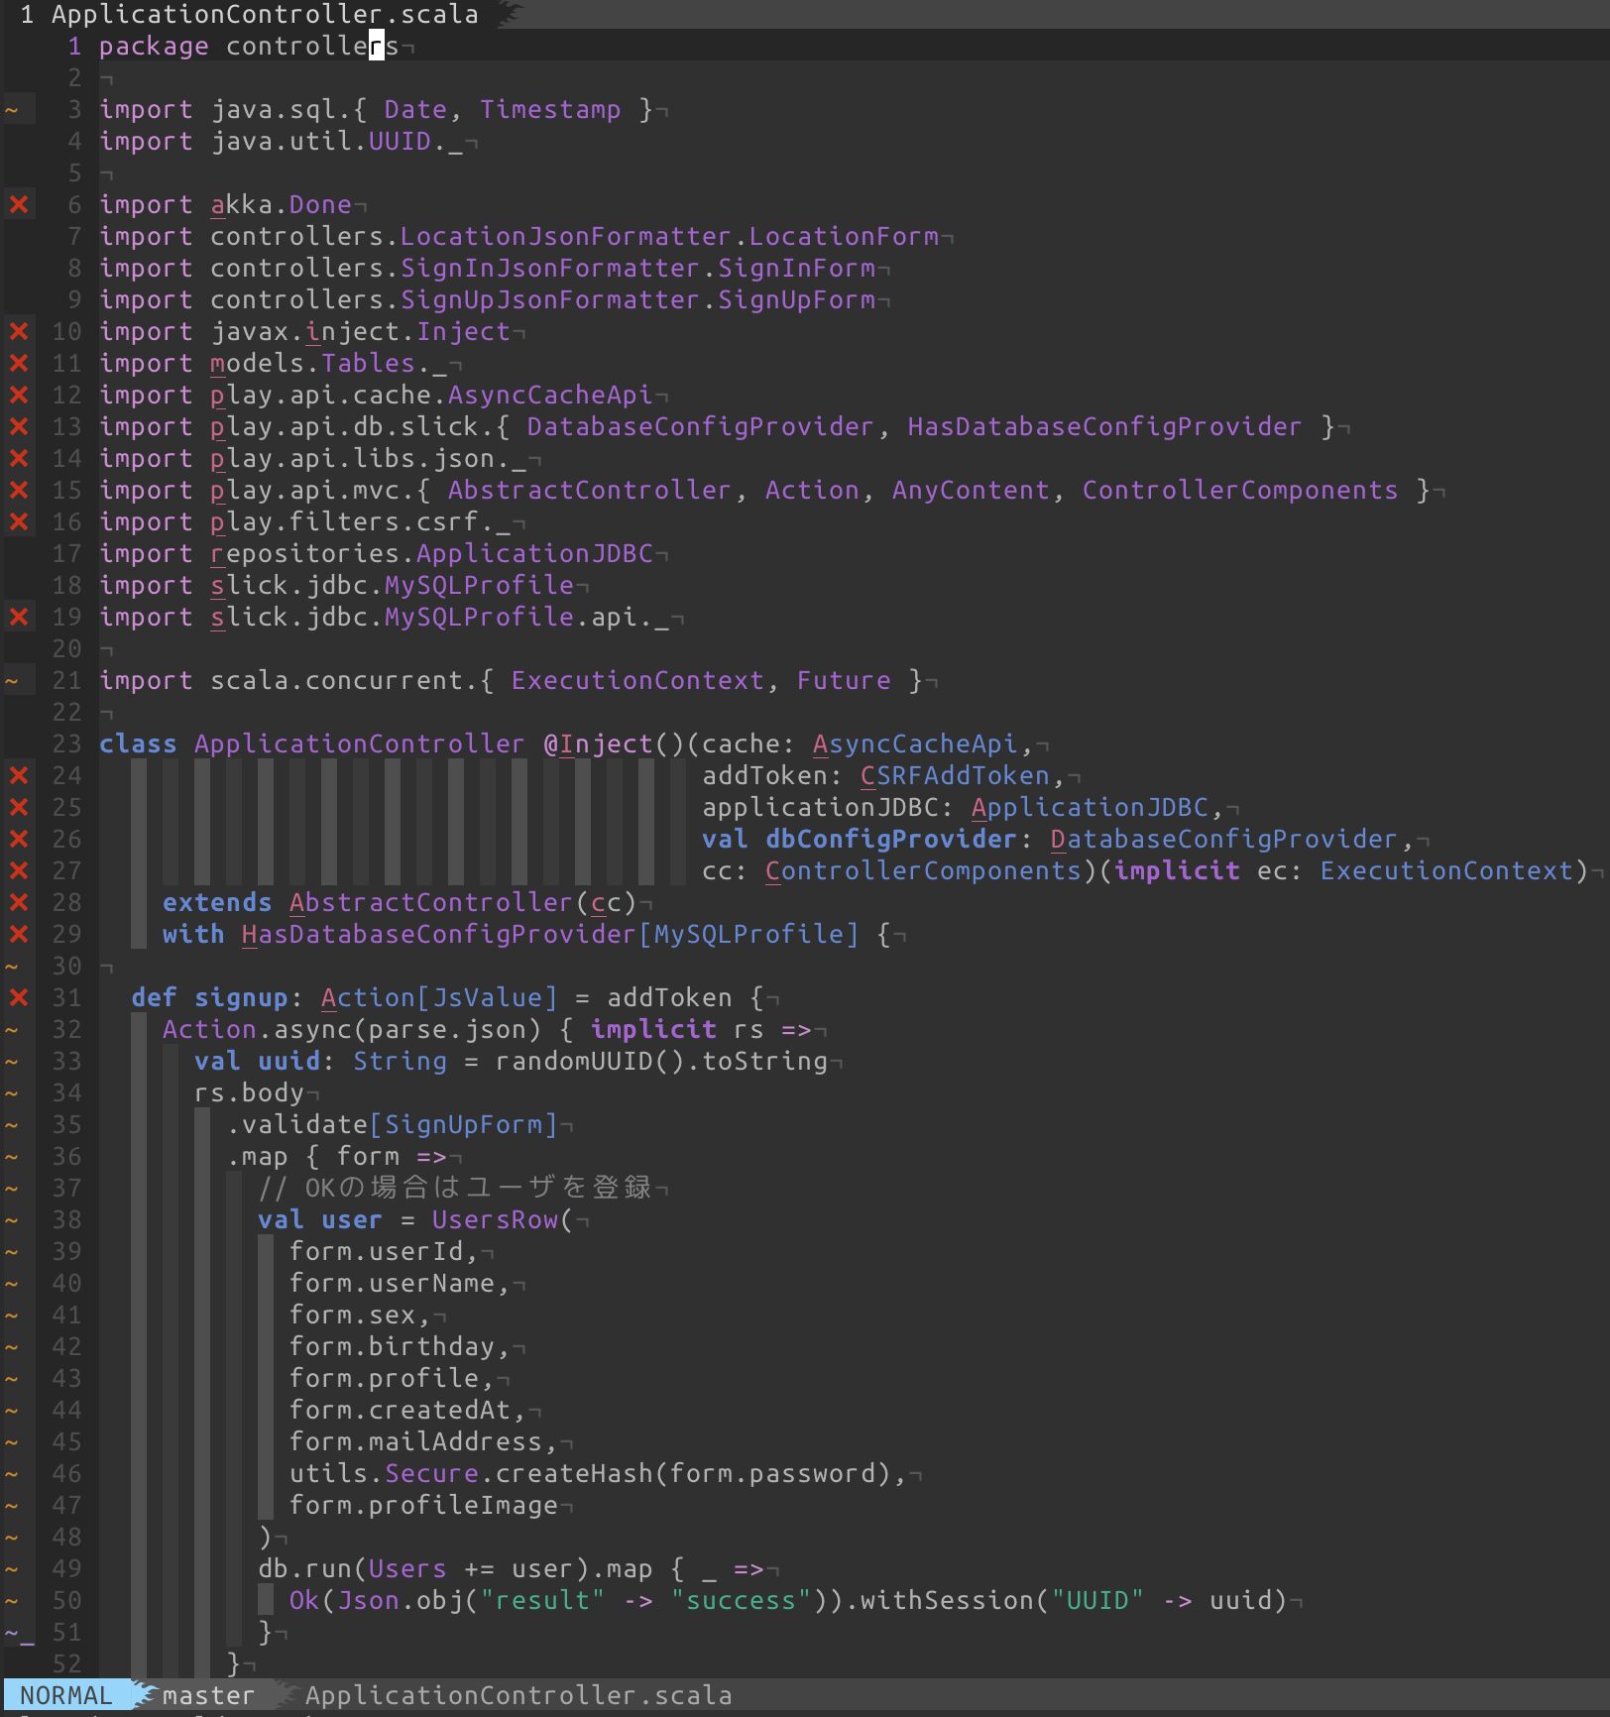Click 'Timestamp' in java.sql import
Viewport: 1610px width, 1717px height.
coord(550,110)
